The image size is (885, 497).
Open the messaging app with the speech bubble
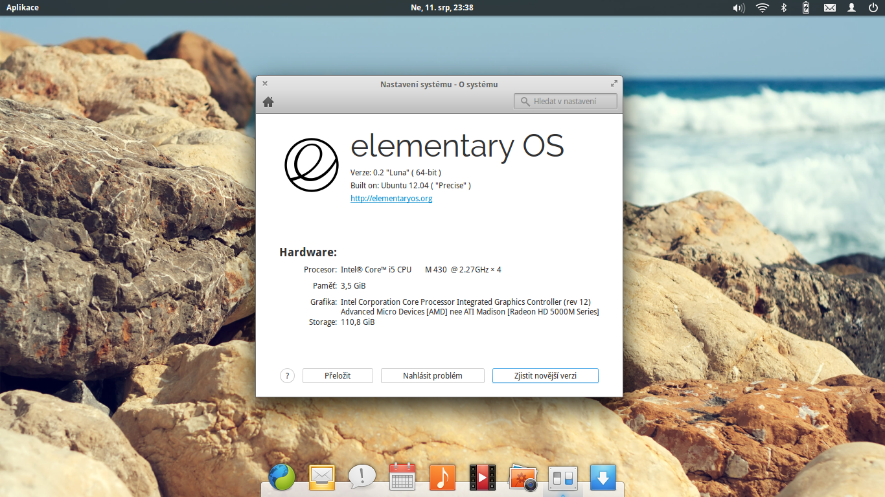[x=362, y=477]
